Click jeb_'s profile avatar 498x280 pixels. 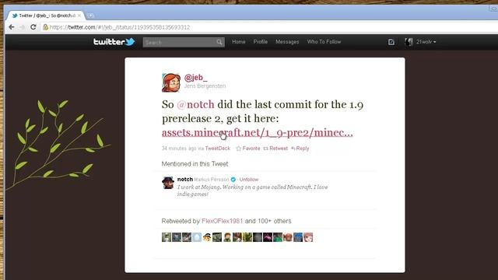click(x=171, y=82)
